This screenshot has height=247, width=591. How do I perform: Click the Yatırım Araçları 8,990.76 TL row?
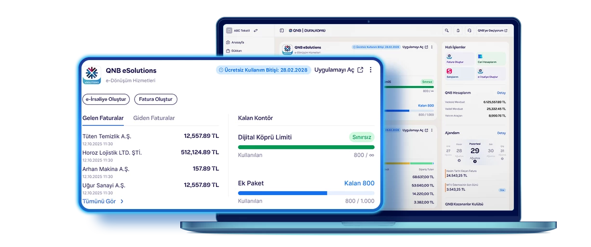click(475, 115)
